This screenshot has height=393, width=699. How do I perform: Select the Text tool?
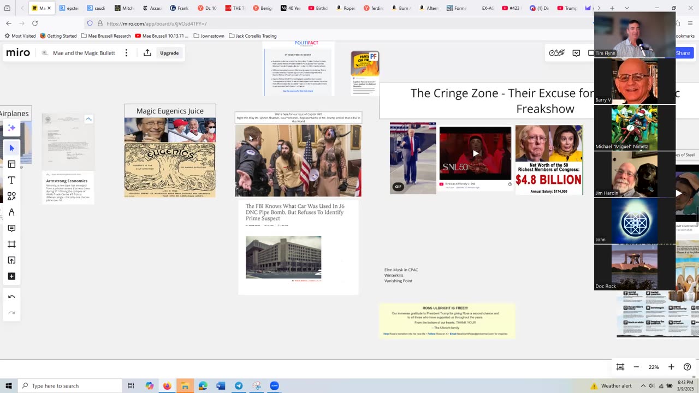click(x=11, y=180)
